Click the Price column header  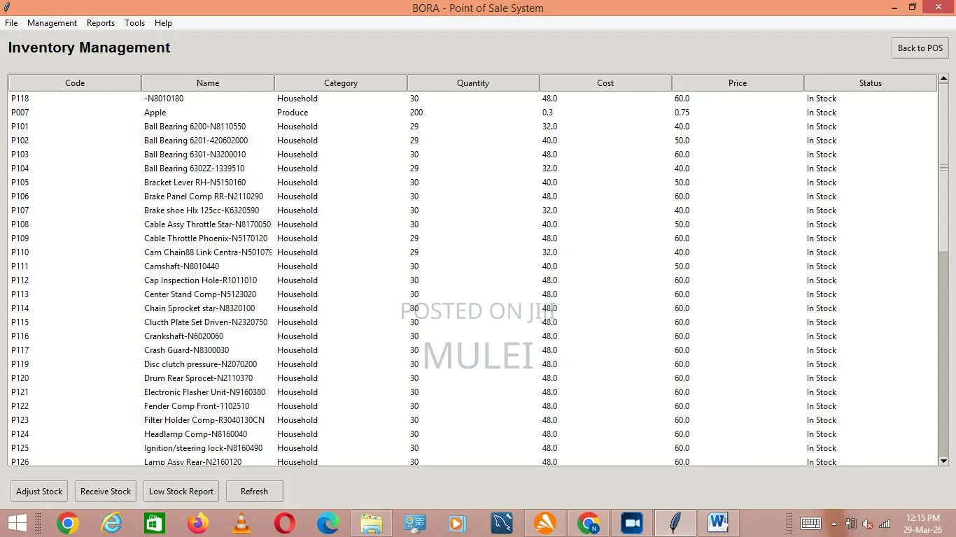coord(738,83)
